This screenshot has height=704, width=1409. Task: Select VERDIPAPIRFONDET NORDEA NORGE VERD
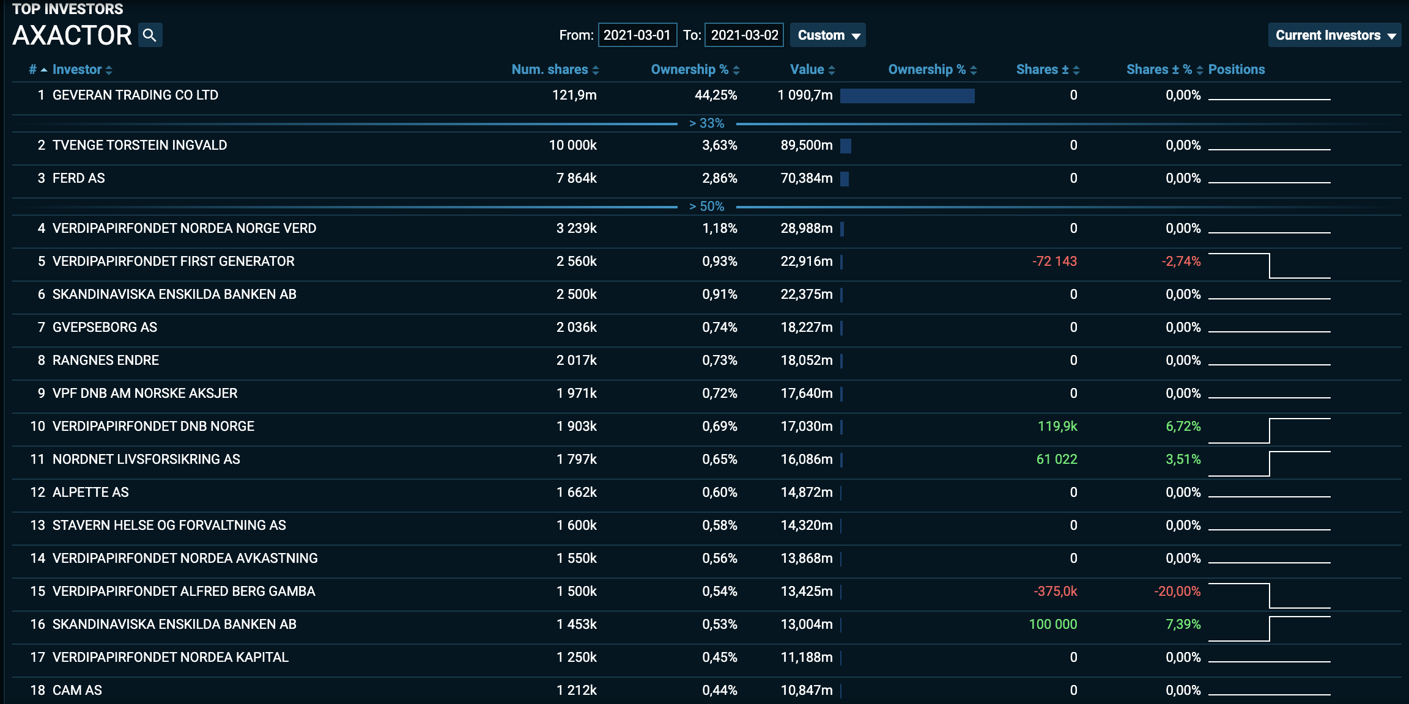pyautogui.click(x=184, y=229)
